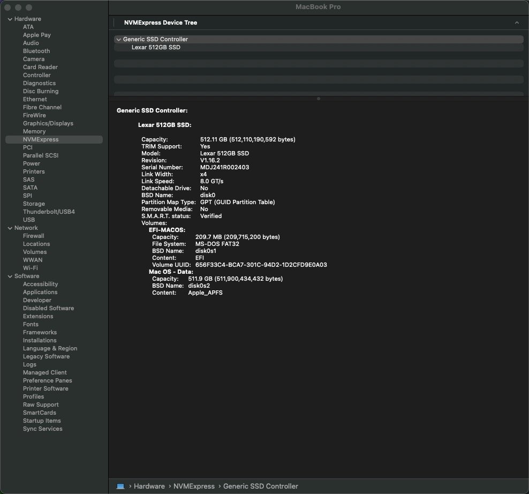
Task: Select SATA in the sidebar
Action: pos(30,188)
